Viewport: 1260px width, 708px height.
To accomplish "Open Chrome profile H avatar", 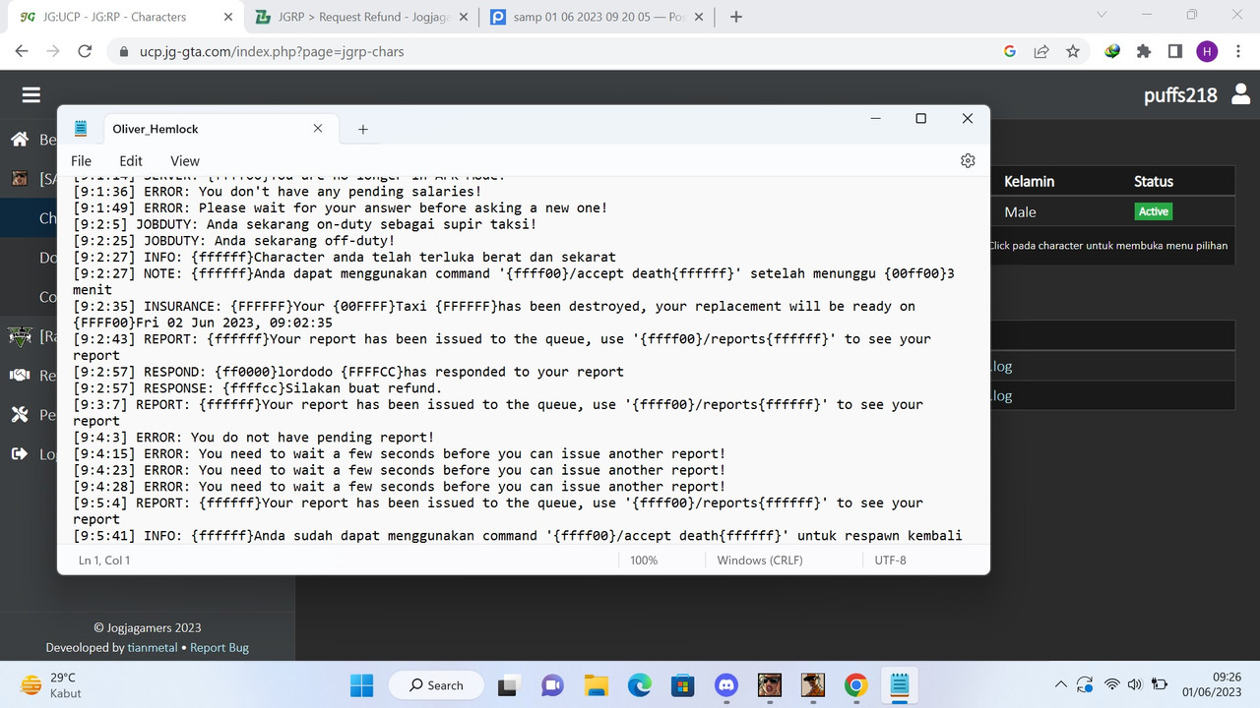I will (1207, 51).
